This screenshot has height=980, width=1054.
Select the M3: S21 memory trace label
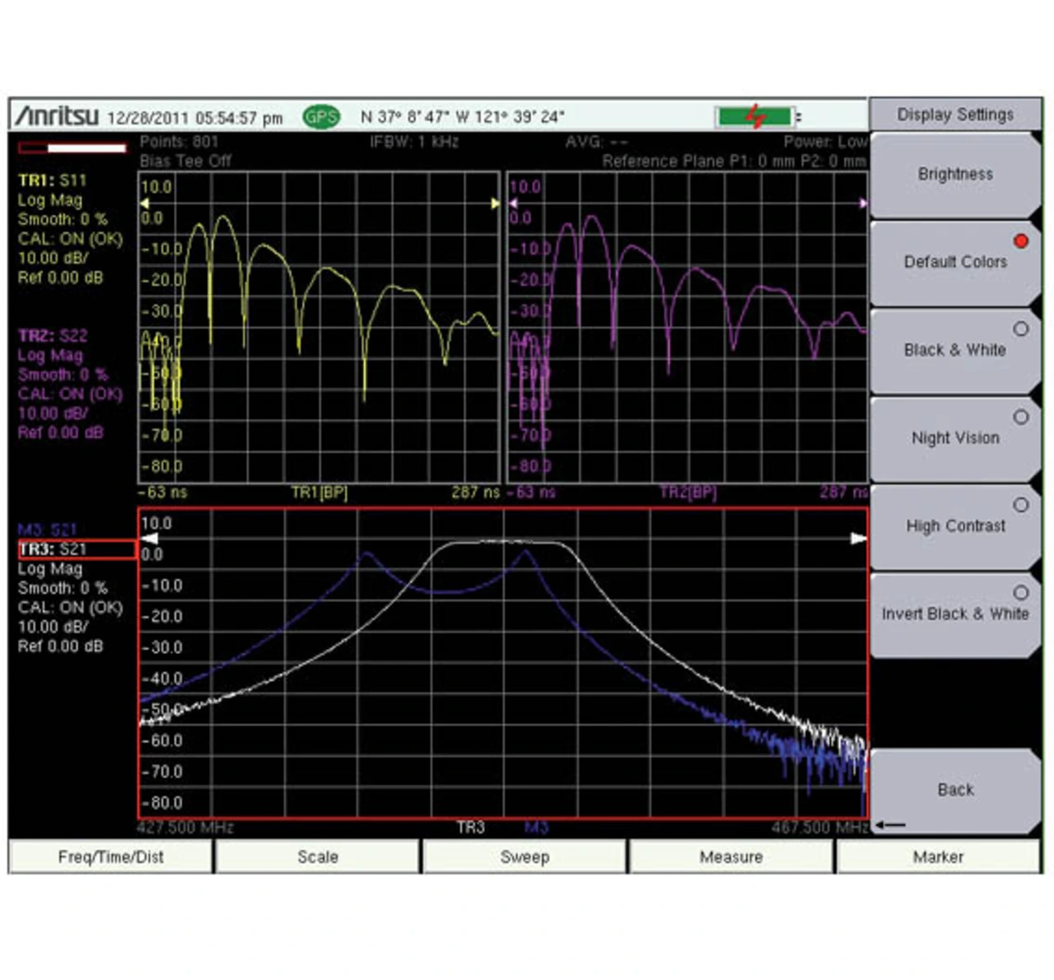click(47, 530)
